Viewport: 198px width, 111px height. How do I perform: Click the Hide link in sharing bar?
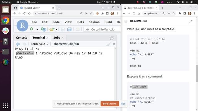pyautogui.click(x=123, y=104)
